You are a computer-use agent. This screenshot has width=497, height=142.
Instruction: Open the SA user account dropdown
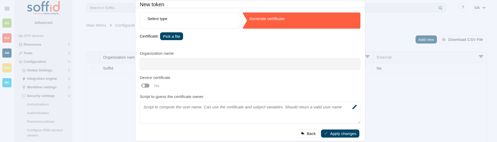(480, 8)
